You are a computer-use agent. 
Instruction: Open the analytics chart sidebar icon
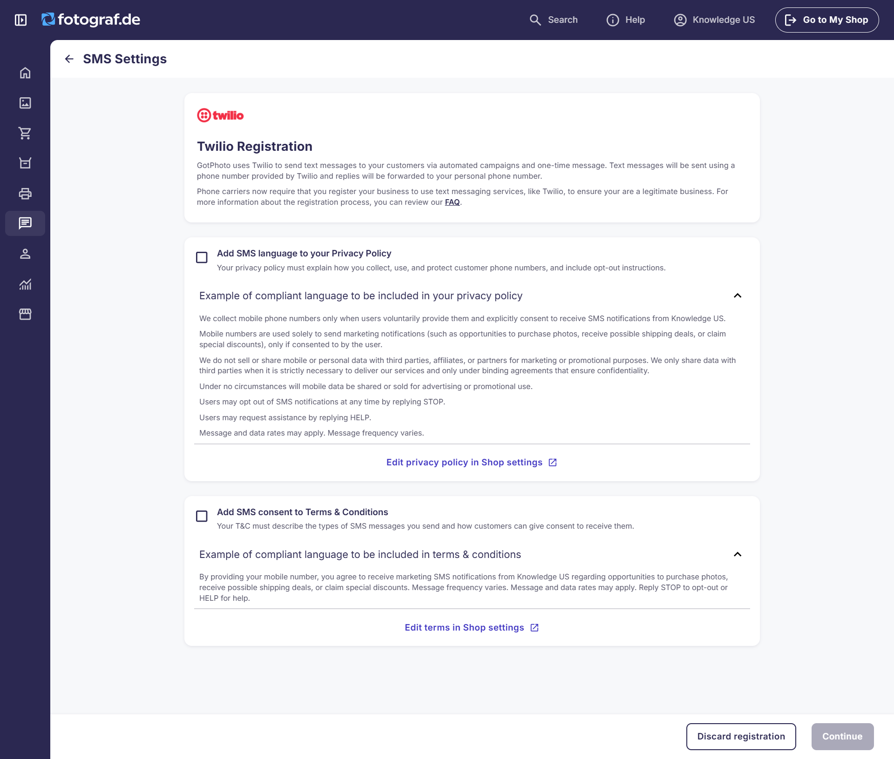(x=25, y=284)
